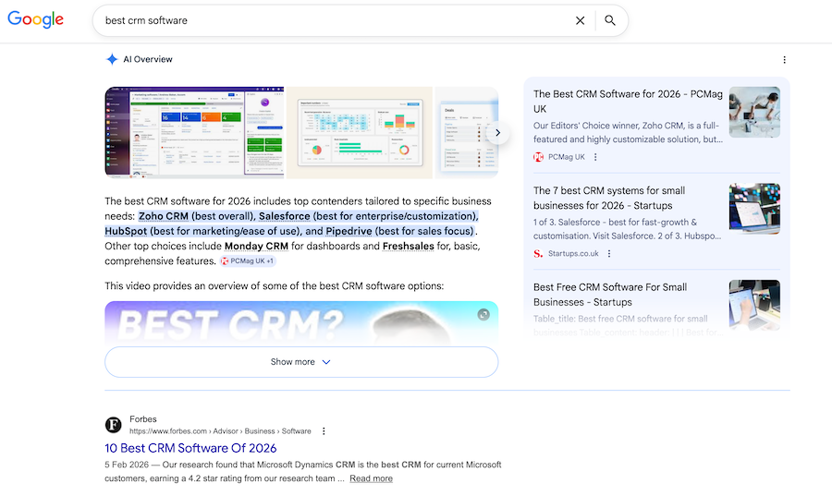Click the Forbes site name

[x=142, y=418]
